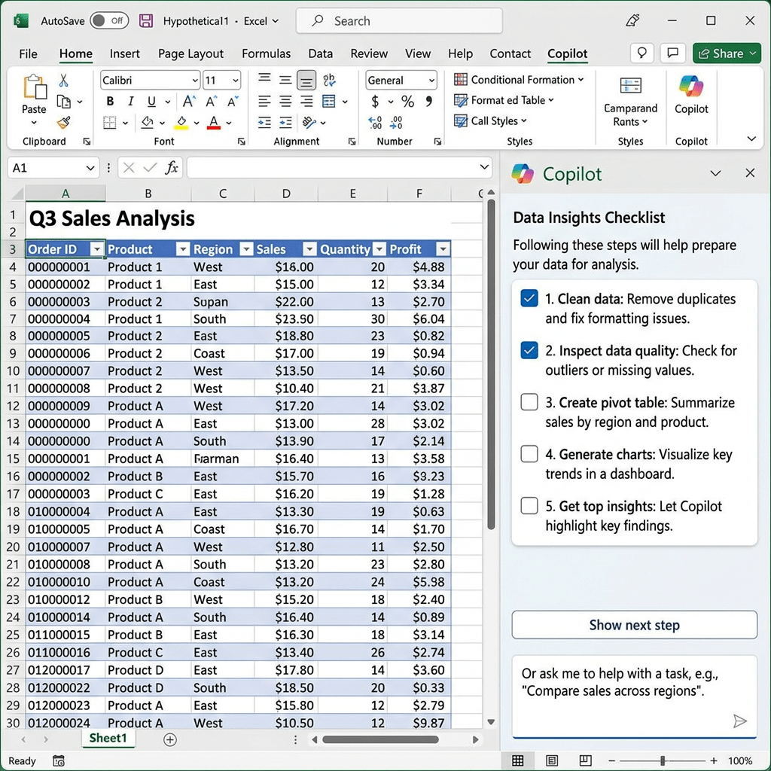Apply Comma style

(x=429, y=102)
